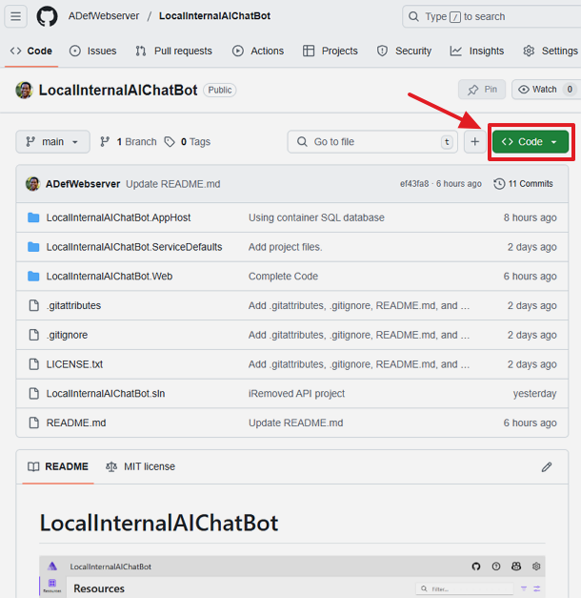Open the 'Update README.md' latest commit message
The image size is (581, 598).
pos(173,184)
